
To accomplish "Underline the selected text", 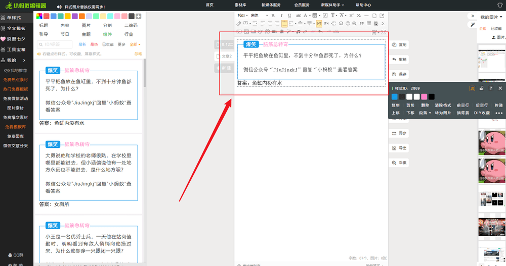I will (x=289, y=16).
